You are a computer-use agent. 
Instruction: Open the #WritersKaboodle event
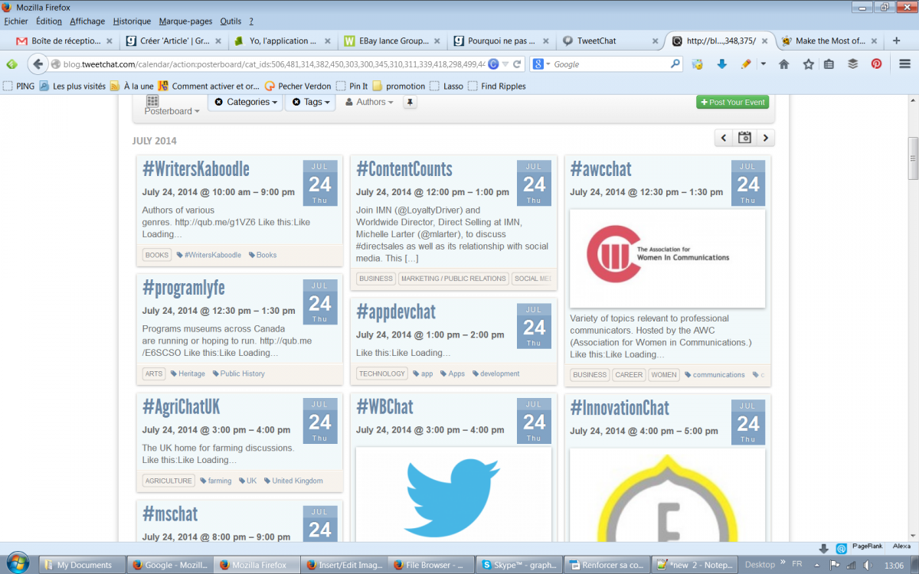[196, 169]
